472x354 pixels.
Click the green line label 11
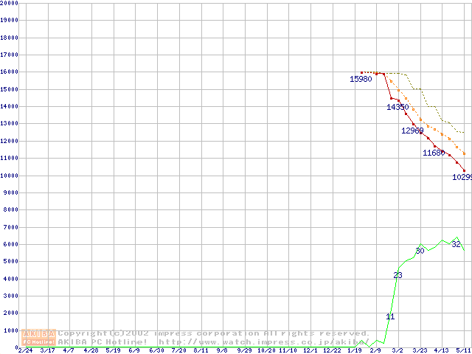(390, 316)
